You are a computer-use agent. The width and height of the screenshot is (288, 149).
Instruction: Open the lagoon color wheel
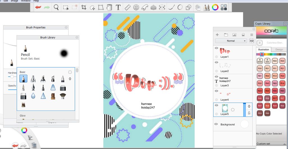coord(24,130)
